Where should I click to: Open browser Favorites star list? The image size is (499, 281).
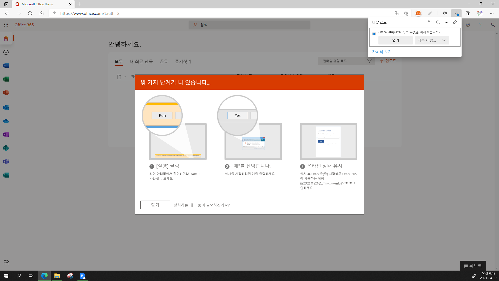click(x=445, y=13)
